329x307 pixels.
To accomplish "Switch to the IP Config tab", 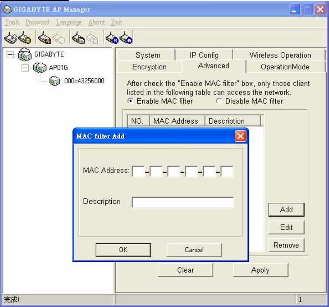I will [204, 55].
